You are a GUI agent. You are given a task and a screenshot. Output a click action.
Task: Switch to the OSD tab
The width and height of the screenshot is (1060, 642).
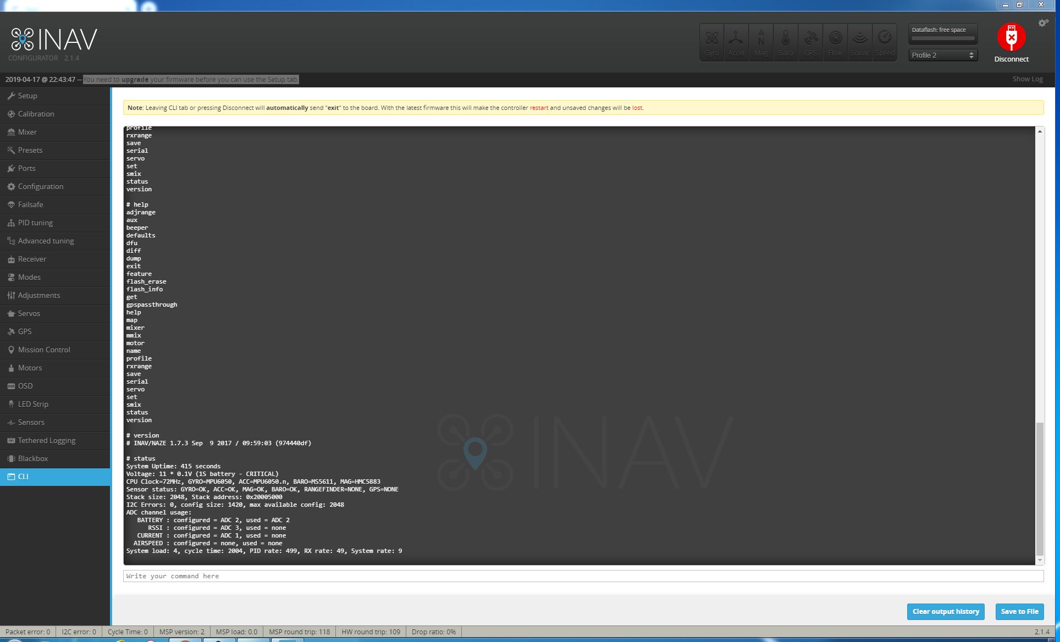coord(25,386)
